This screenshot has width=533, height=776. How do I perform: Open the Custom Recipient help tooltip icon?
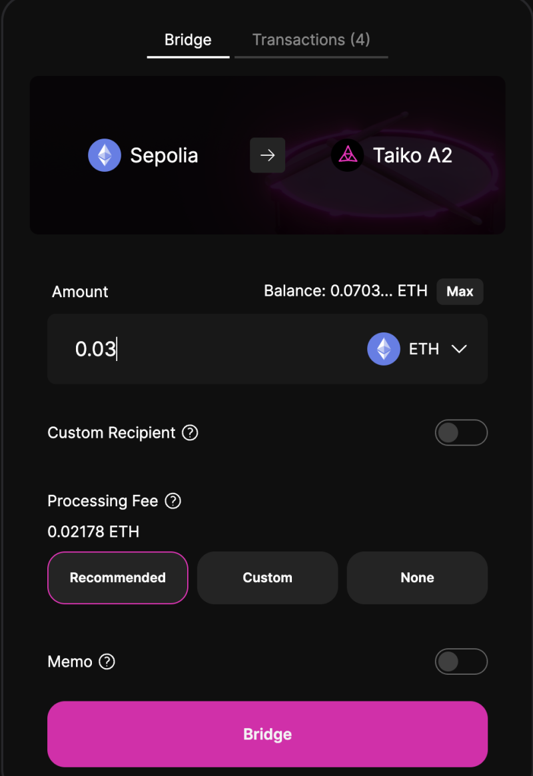(190, 433)
